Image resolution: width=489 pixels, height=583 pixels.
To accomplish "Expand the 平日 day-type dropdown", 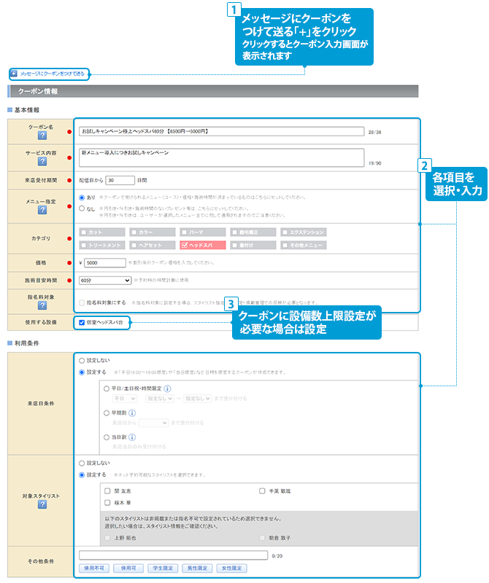I will click(x=124, y=399).
